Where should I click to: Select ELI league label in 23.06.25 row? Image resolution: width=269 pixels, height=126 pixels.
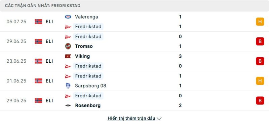click(49, 61)
